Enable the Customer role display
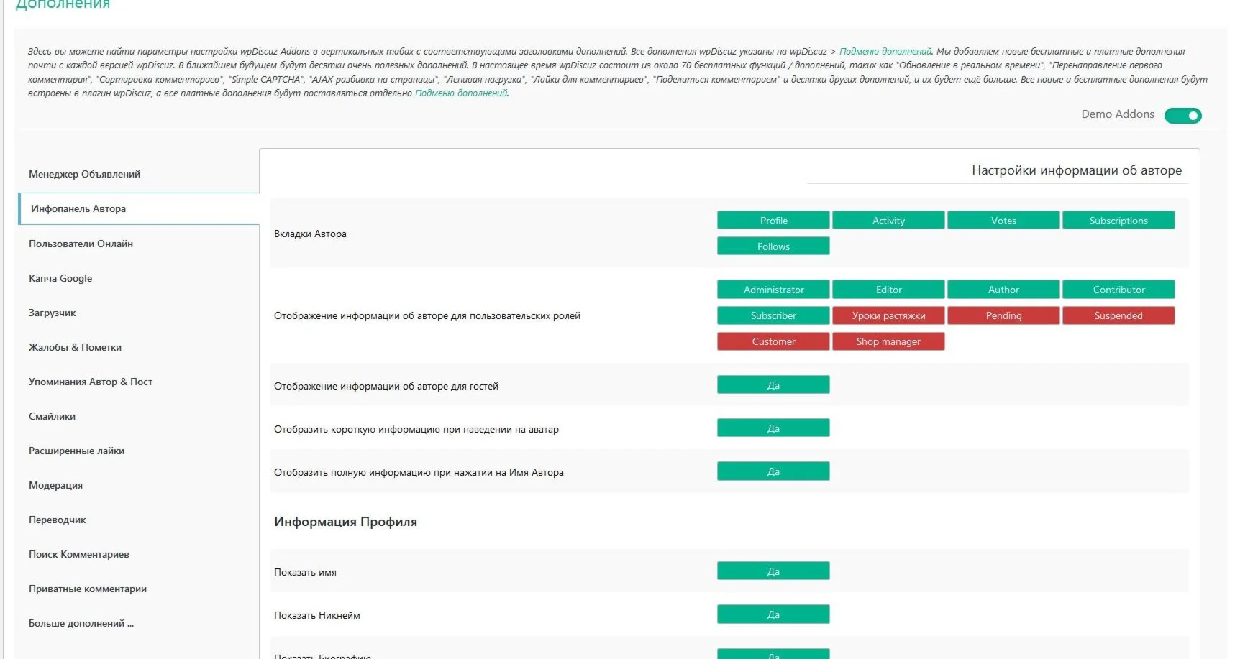Viewport: 1235px width, 659px height. (773, 341)
